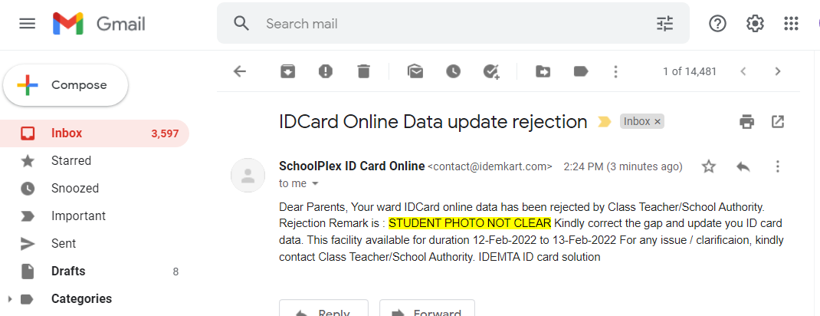Go to the Drafts folder

(x=68, y=272)
